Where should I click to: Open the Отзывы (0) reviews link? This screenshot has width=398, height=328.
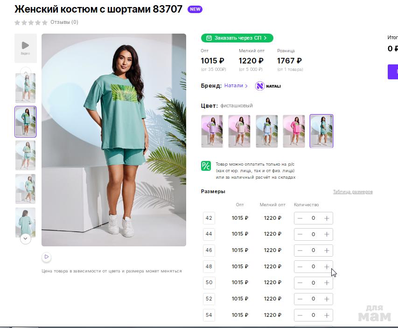tap(64, 22)
